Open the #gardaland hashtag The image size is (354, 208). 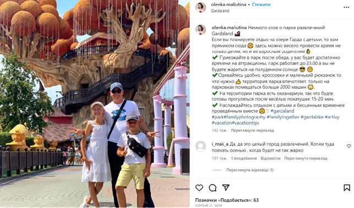(x=282, y=111)
